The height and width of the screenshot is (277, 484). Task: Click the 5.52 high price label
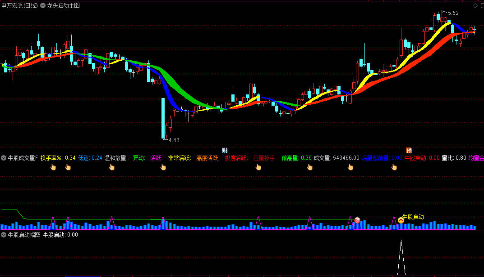(453, 13)
